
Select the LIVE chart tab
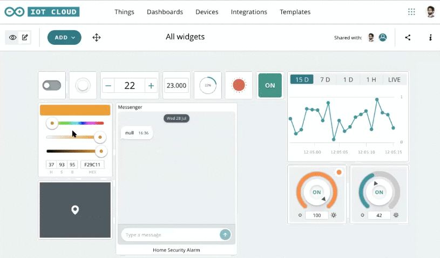(394, 80)
